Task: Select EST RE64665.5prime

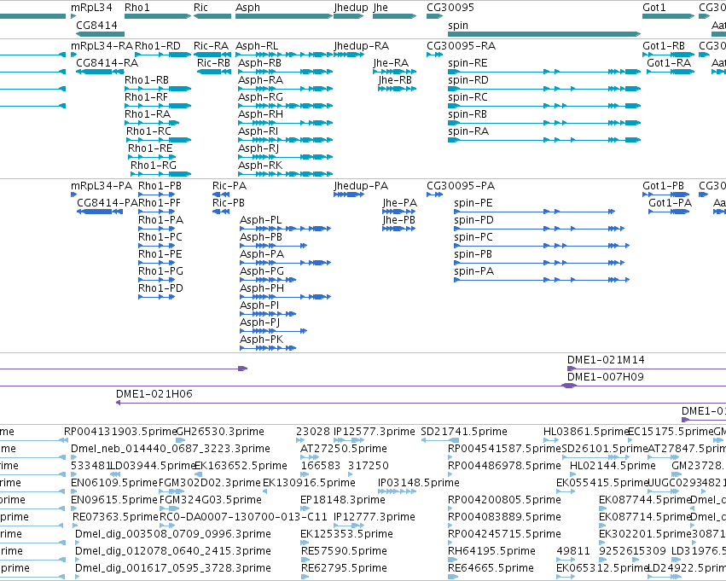Action: 491,568
